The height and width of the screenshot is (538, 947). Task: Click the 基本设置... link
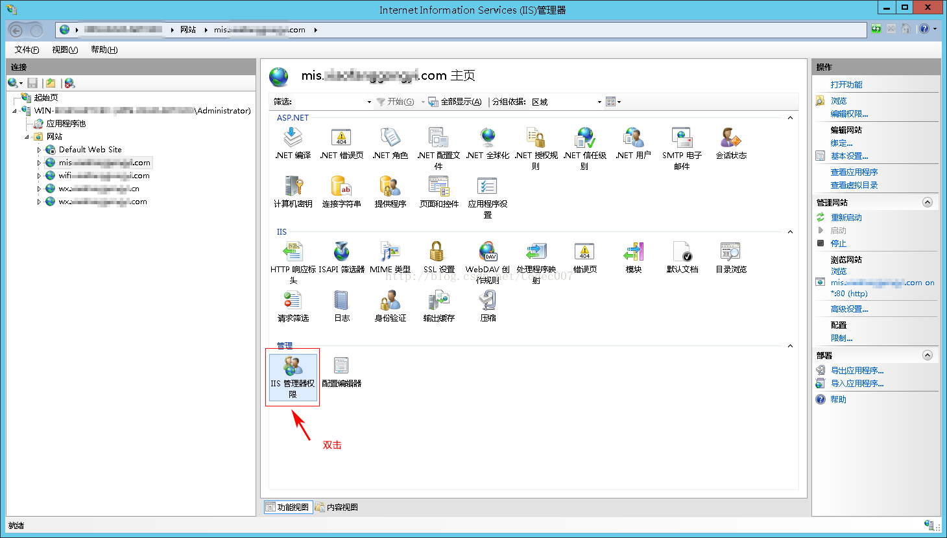pos(849,156)
